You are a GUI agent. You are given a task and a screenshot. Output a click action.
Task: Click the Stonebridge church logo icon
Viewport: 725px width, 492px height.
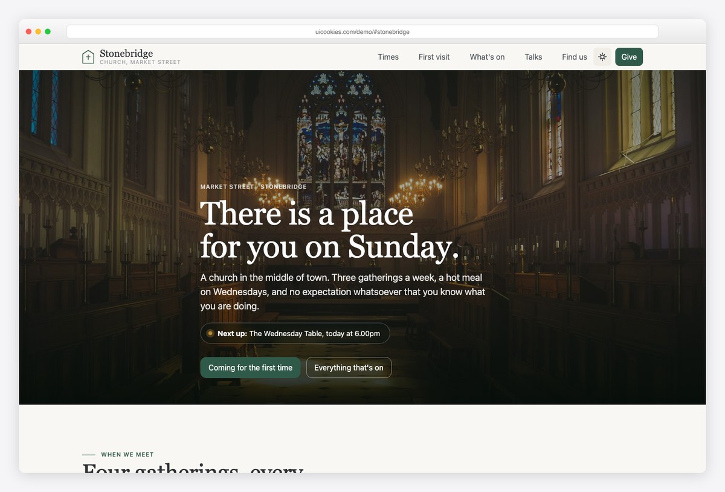(x=88, y=57)
